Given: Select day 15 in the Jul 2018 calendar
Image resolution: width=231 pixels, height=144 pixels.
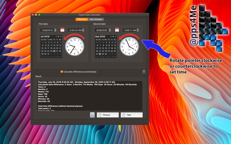Looking at the screenshot, I should coord(42,48).
